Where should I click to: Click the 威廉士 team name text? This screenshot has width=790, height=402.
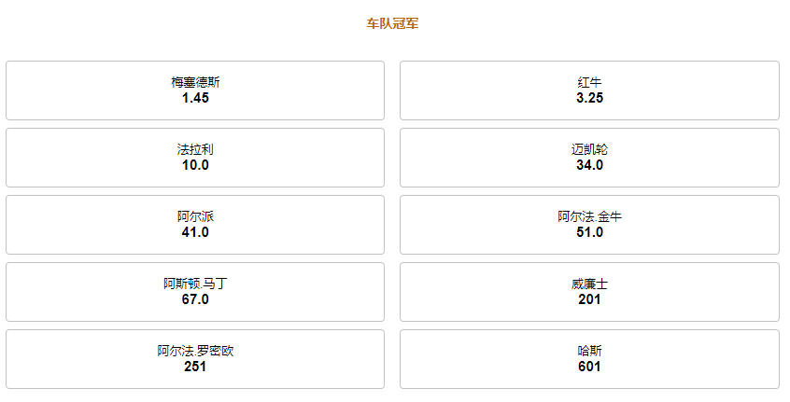coord(589,284)
